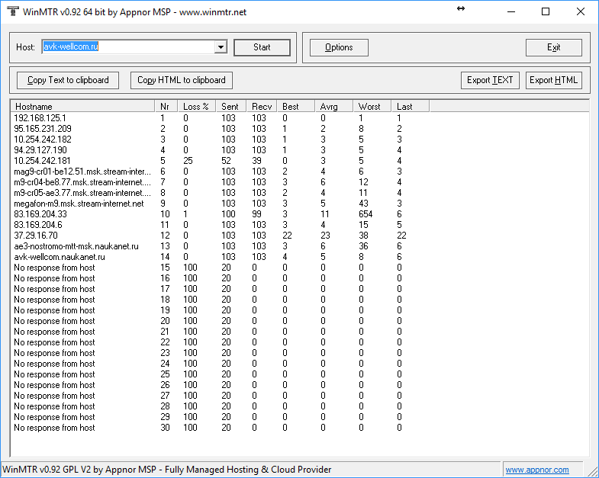The image size is (599, 478).
Task: Click Export TEXT button
Action: coord(490,80)
